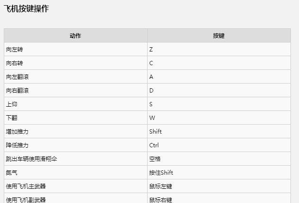The height and width of the screenshot is (203, 299).
Task: Select the D key cell
Action: [x=151, y=90]
